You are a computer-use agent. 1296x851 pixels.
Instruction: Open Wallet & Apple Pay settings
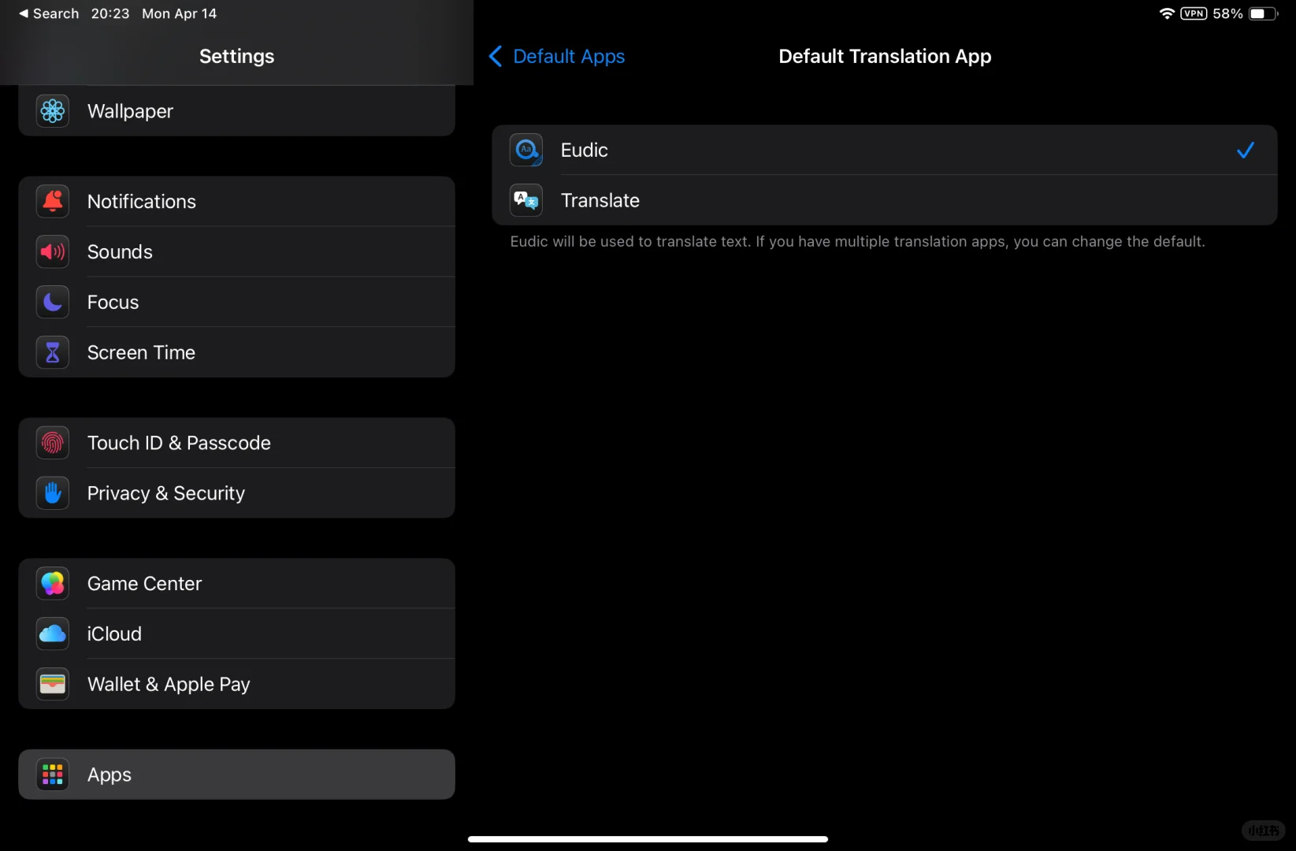pos(236,684)
